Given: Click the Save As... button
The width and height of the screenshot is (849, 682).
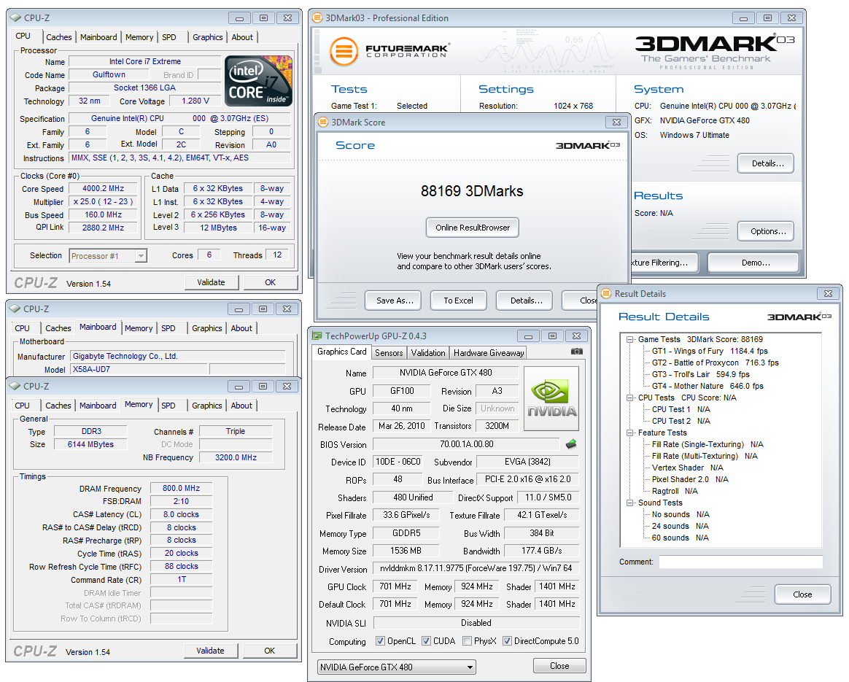Looking at the screenshot, I should 395,301.
